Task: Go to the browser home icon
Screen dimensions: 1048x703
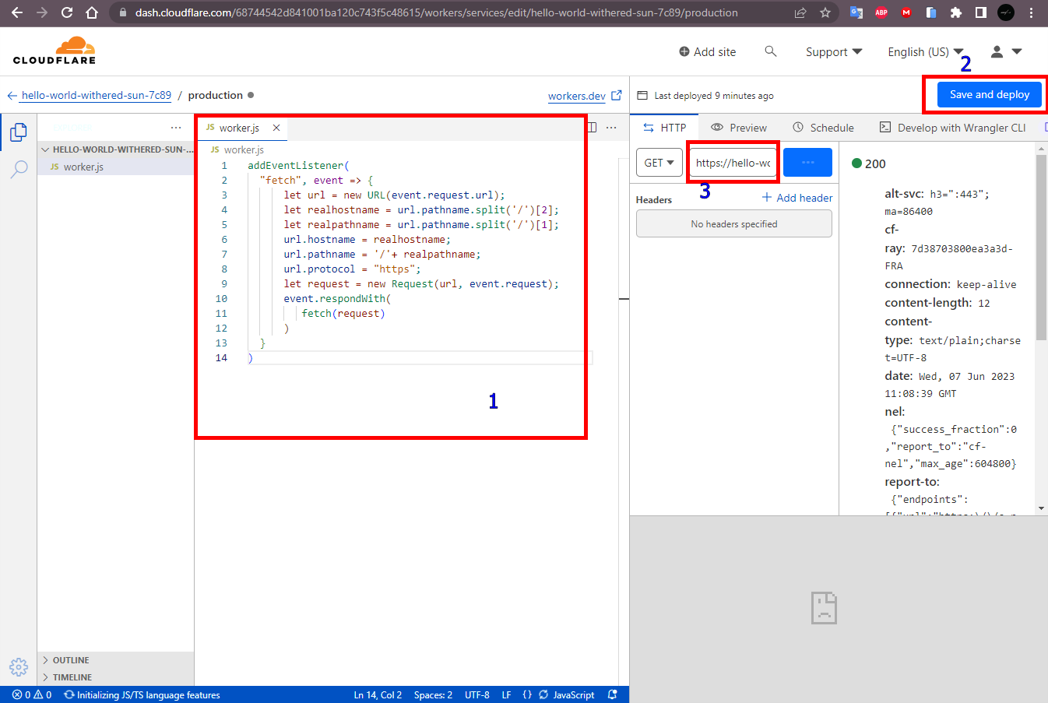Action: pyautogui.click(x=92, y=12)
